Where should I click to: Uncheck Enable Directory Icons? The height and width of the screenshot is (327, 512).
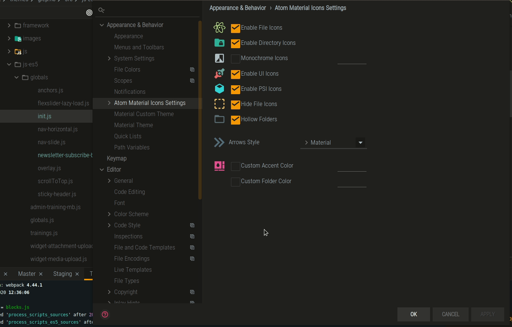click(235, 43)
